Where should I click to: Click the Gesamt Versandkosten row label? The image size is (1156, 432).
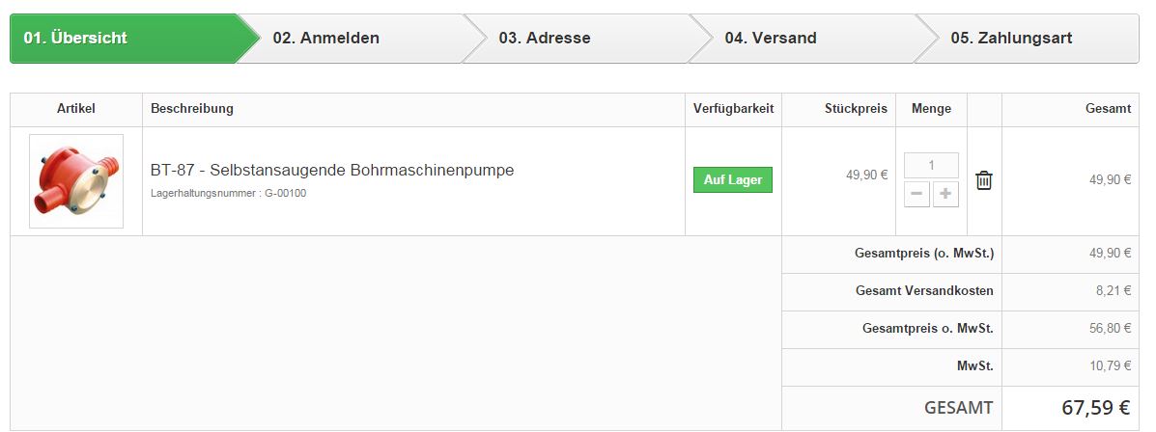point(924,290)
